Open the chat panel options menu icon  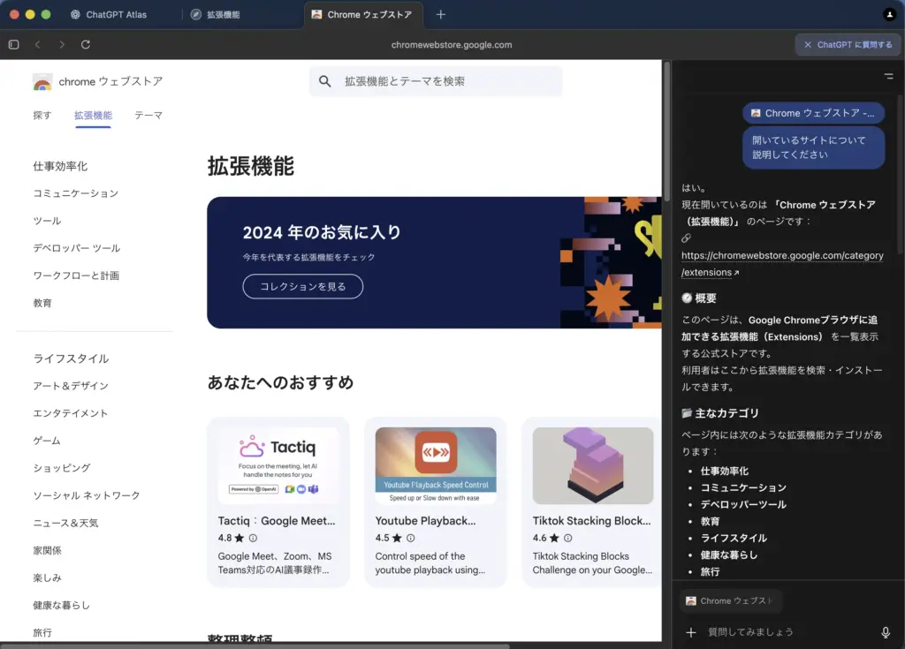click(x=888, y=77)
